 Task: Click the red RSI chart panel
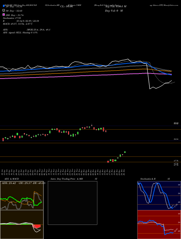159,225
